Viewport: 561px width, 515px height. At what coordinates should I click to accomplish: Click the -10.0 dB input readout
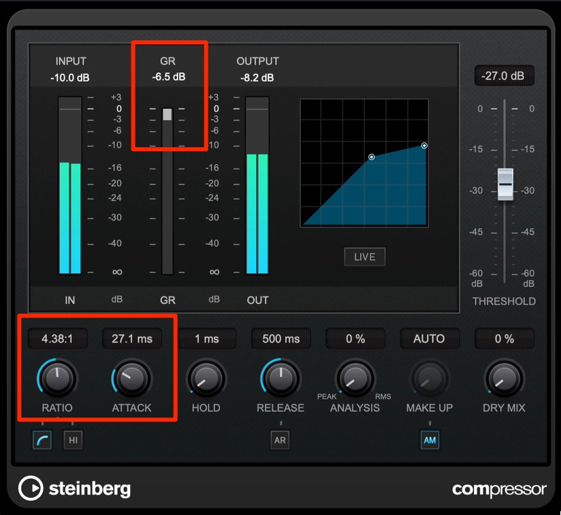[x=70, y=78]
